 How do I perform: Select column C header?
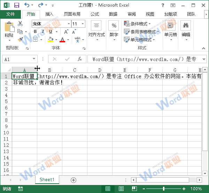[75, 70]
